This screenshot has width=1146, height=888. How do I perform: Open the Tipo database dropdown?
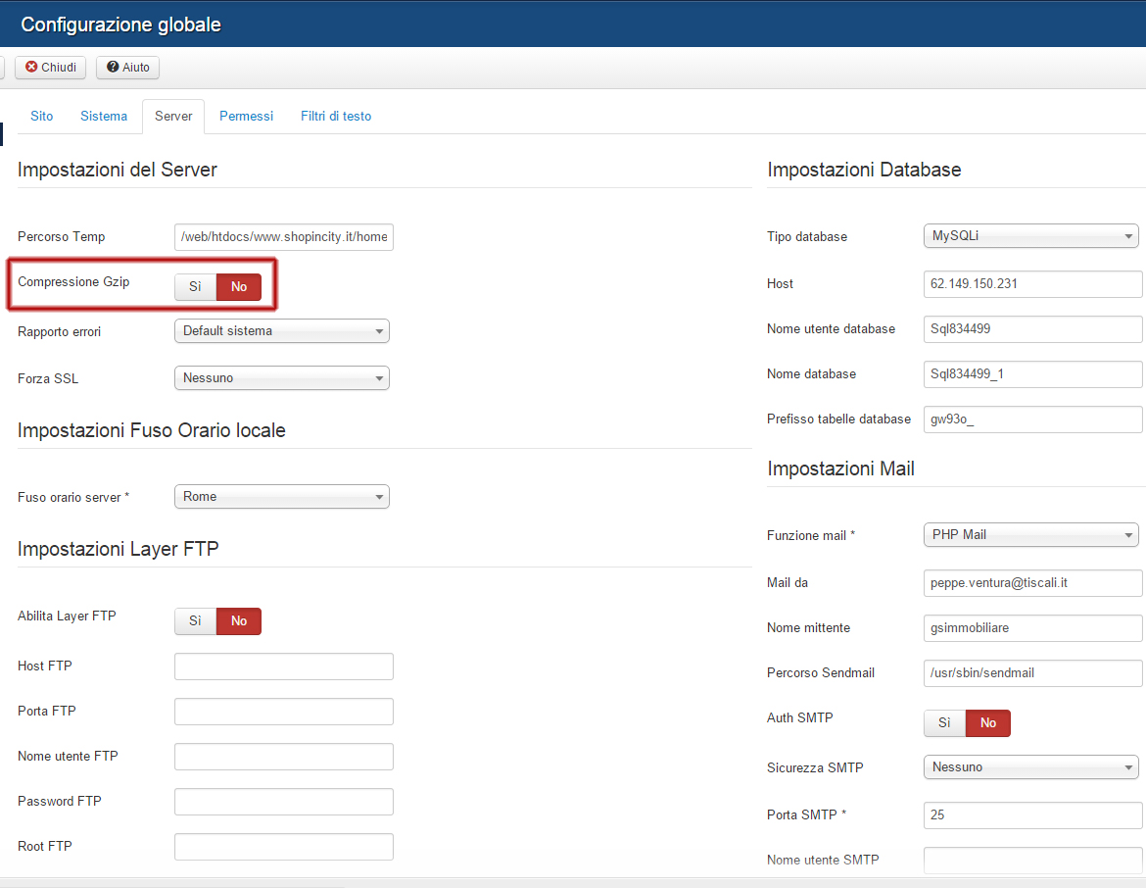[x=1030, y=236]
